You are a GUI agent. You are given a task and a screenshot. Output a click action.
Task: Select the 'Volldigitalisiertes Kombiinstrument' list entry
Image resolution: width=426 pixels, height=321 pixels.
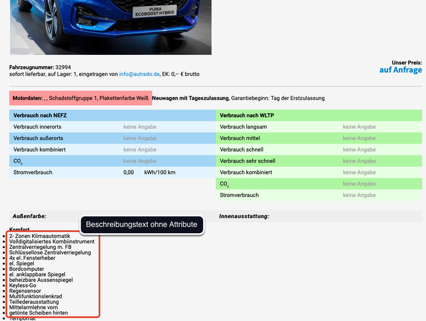(x=52, y=242)
